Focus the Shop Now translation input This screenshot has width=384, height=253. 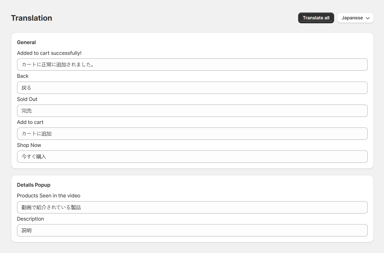click(192, 157)
